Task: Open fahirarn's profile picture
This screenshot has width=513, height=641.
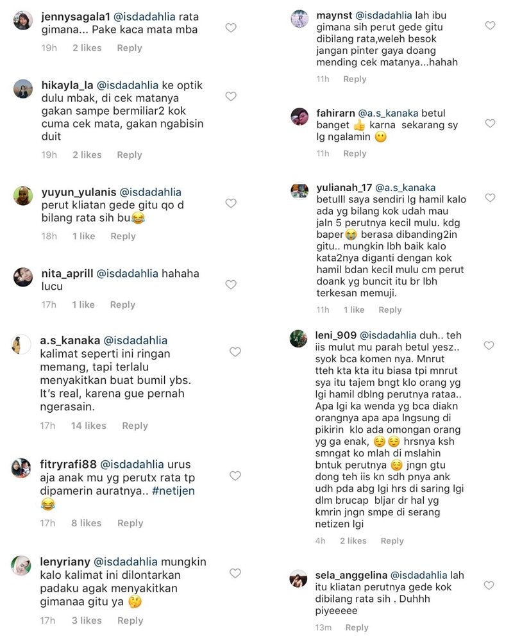Action: (299, 117)
